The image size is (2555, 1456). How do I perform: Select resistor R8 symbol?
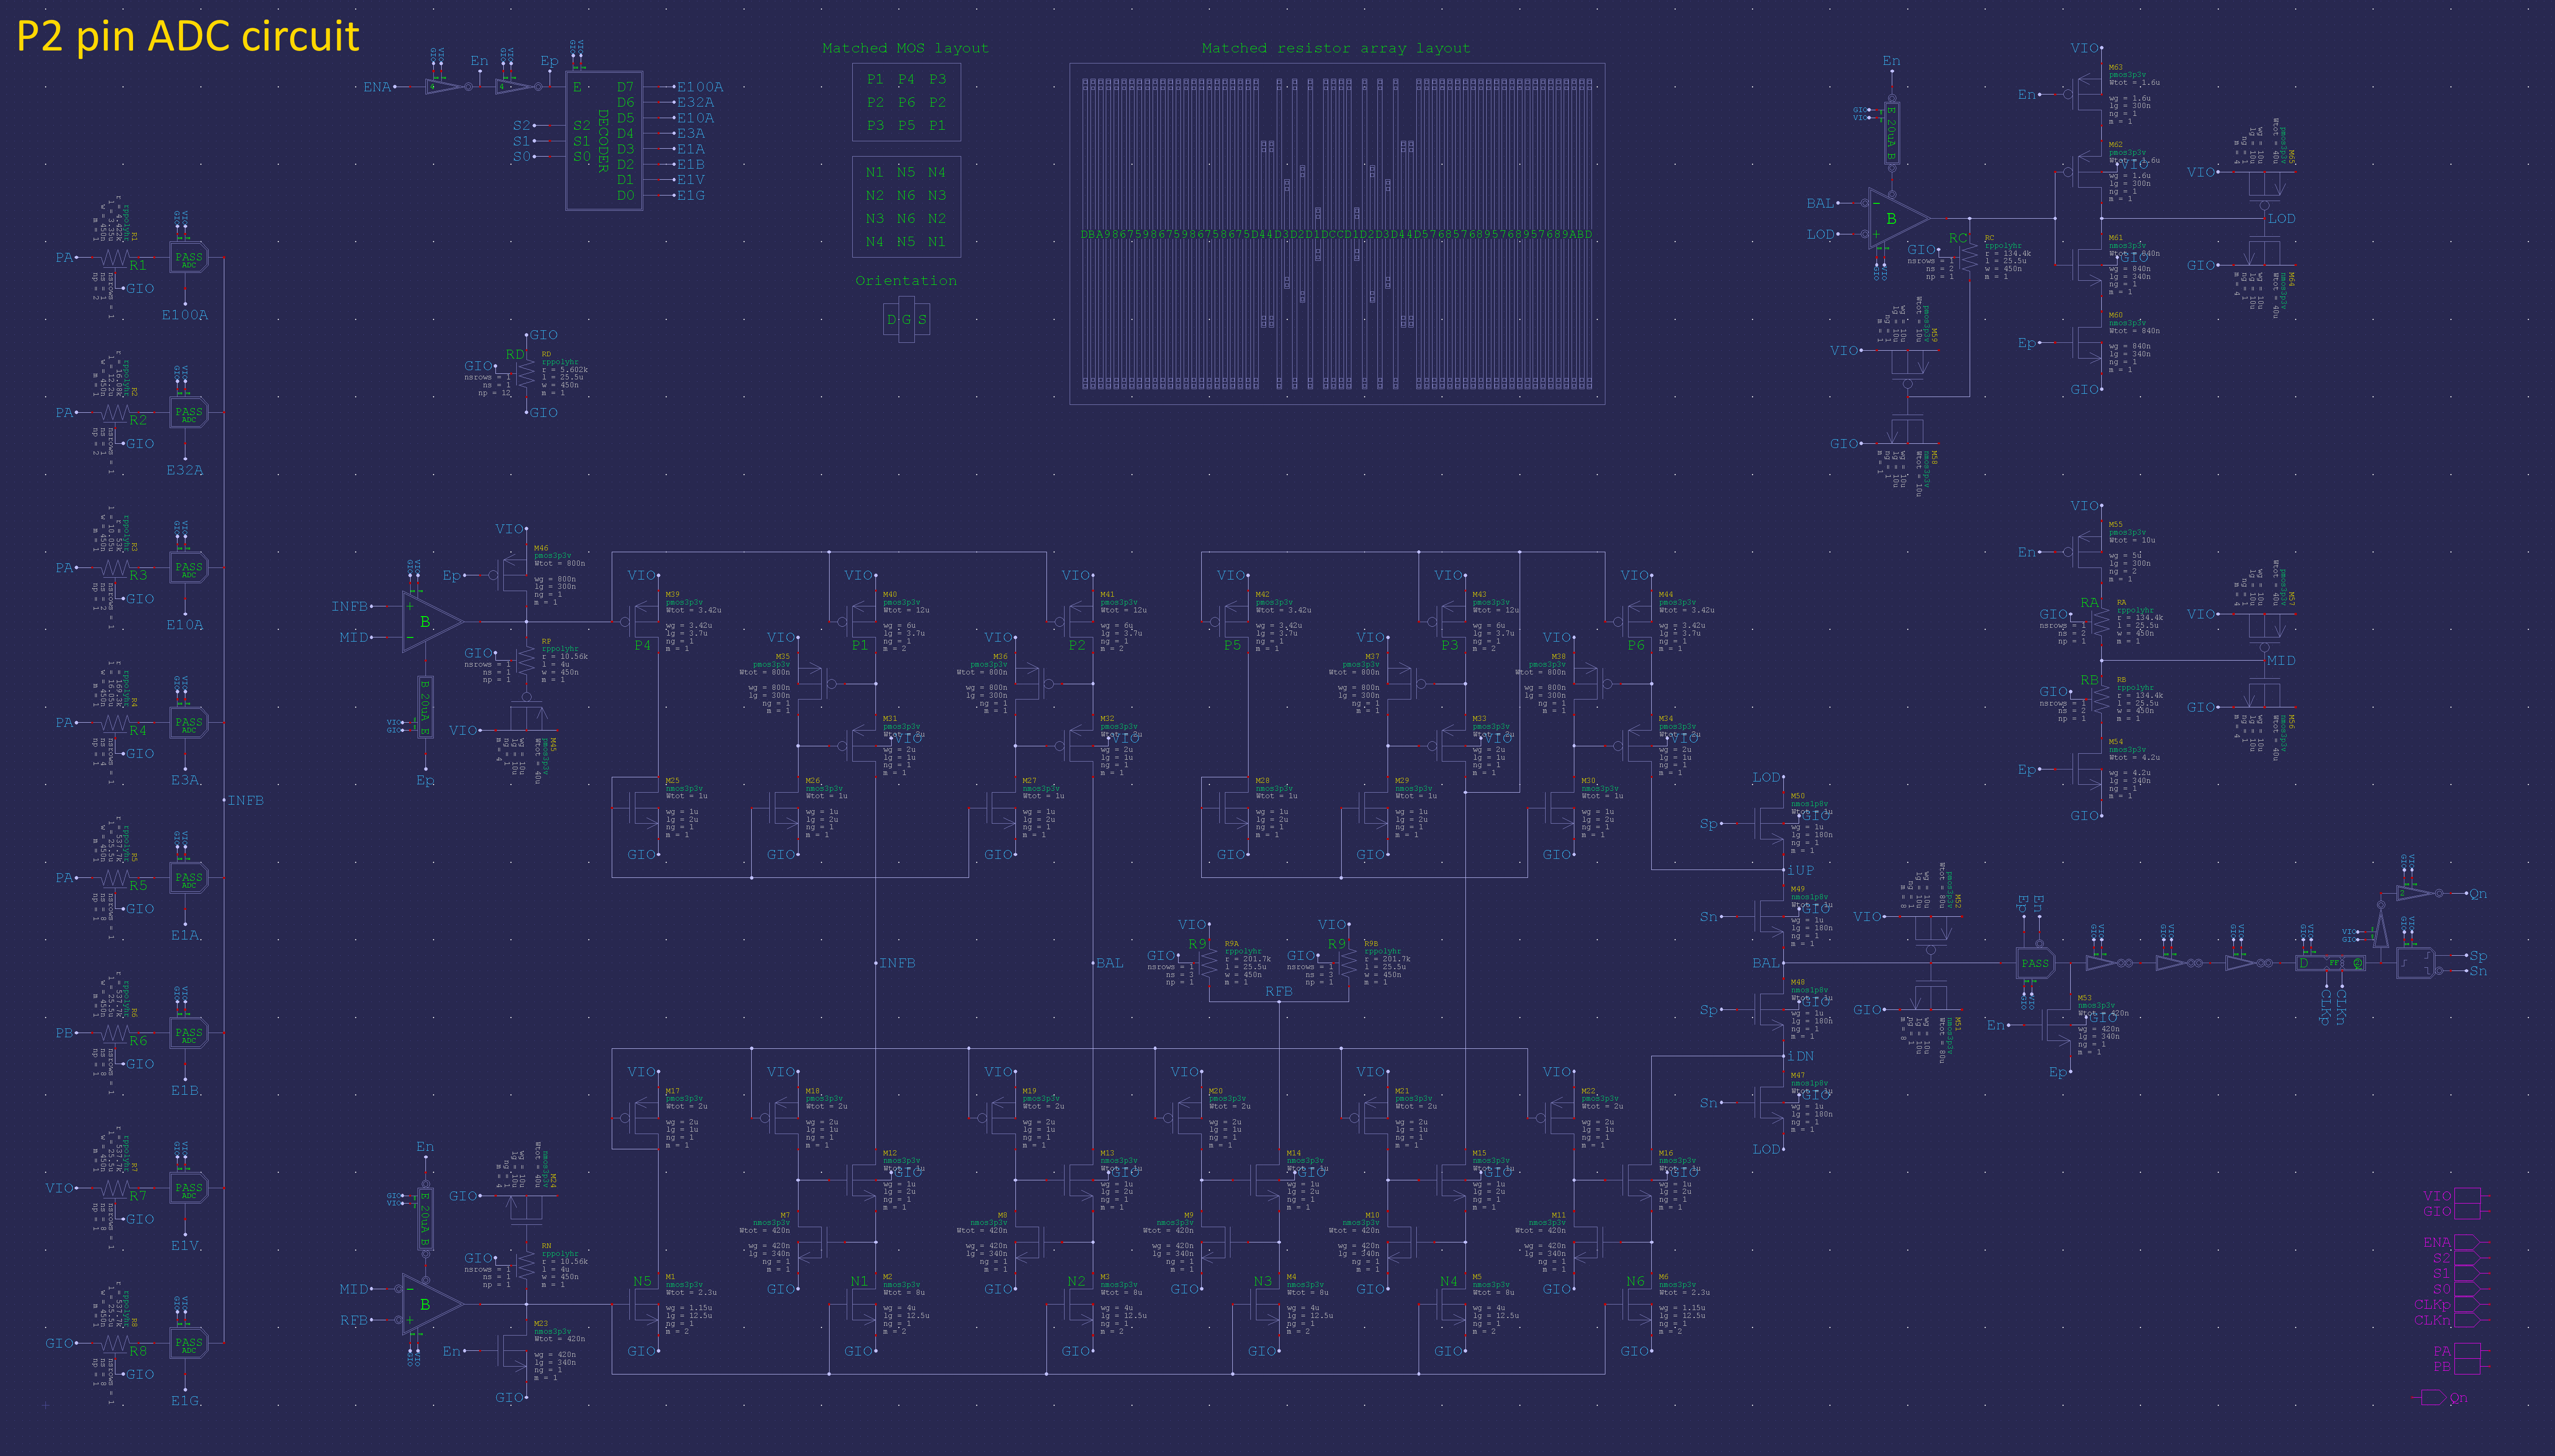click(116, 1343)
